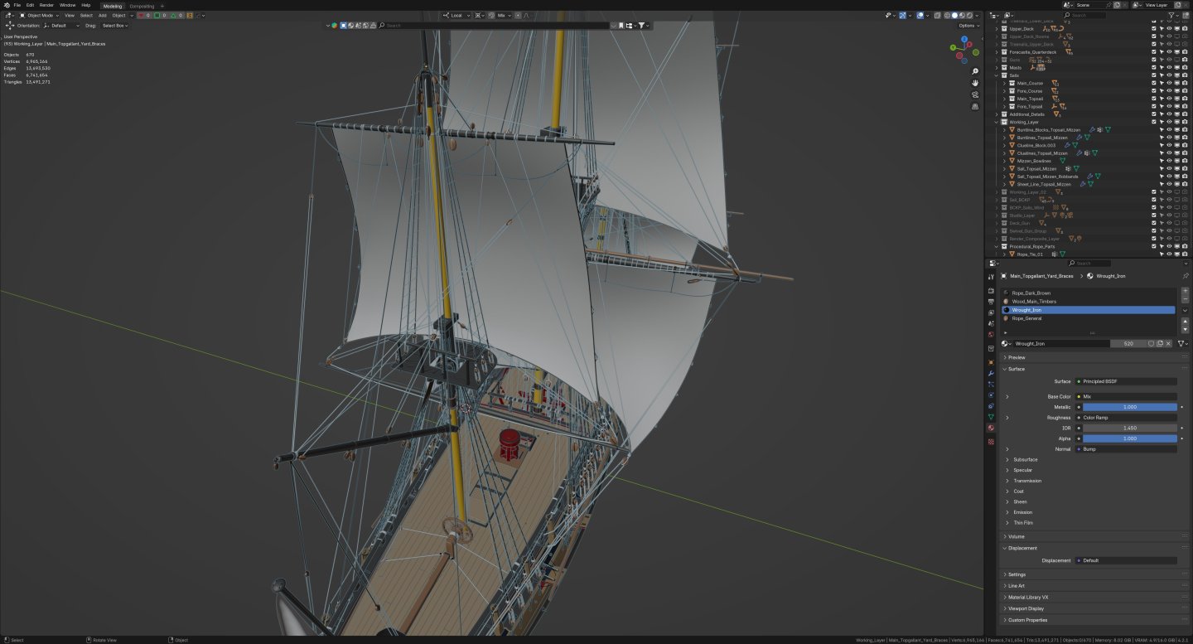1193x644 pixels.
Task: Open the Object properties orange square tab
Action: 991,362
